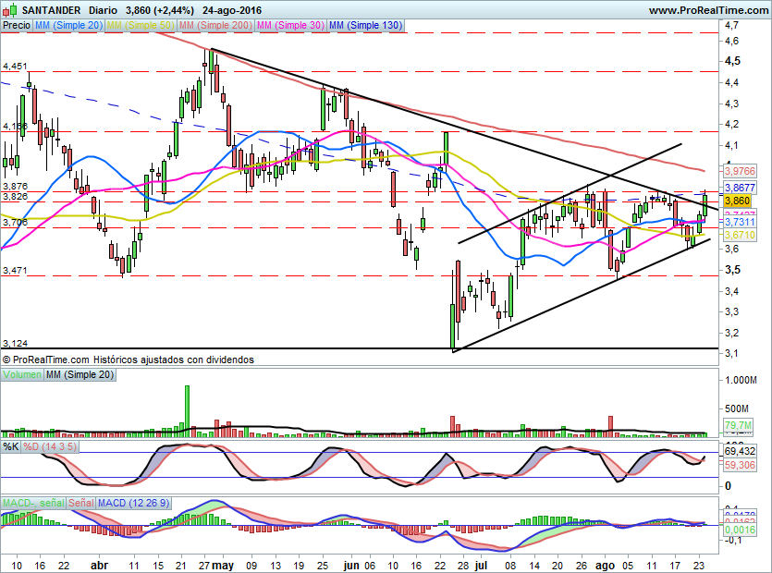The width and height of the screenshot is (772, 573).
Task: Click the 0,0016 MACD value tag
Action: (x=739, y=530)
